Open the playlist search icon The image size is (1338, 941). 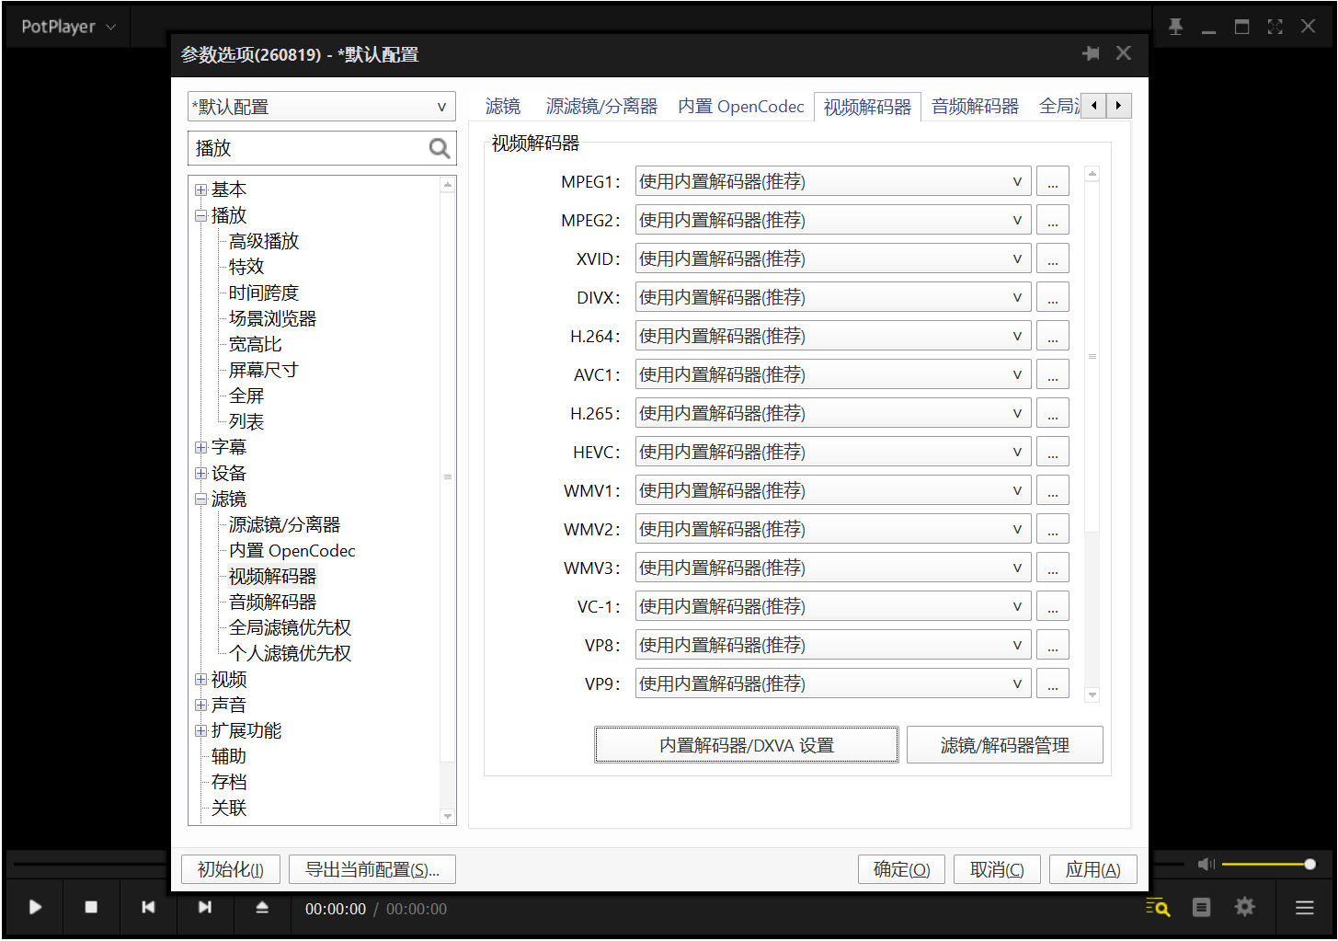(x=1158, y=908)
